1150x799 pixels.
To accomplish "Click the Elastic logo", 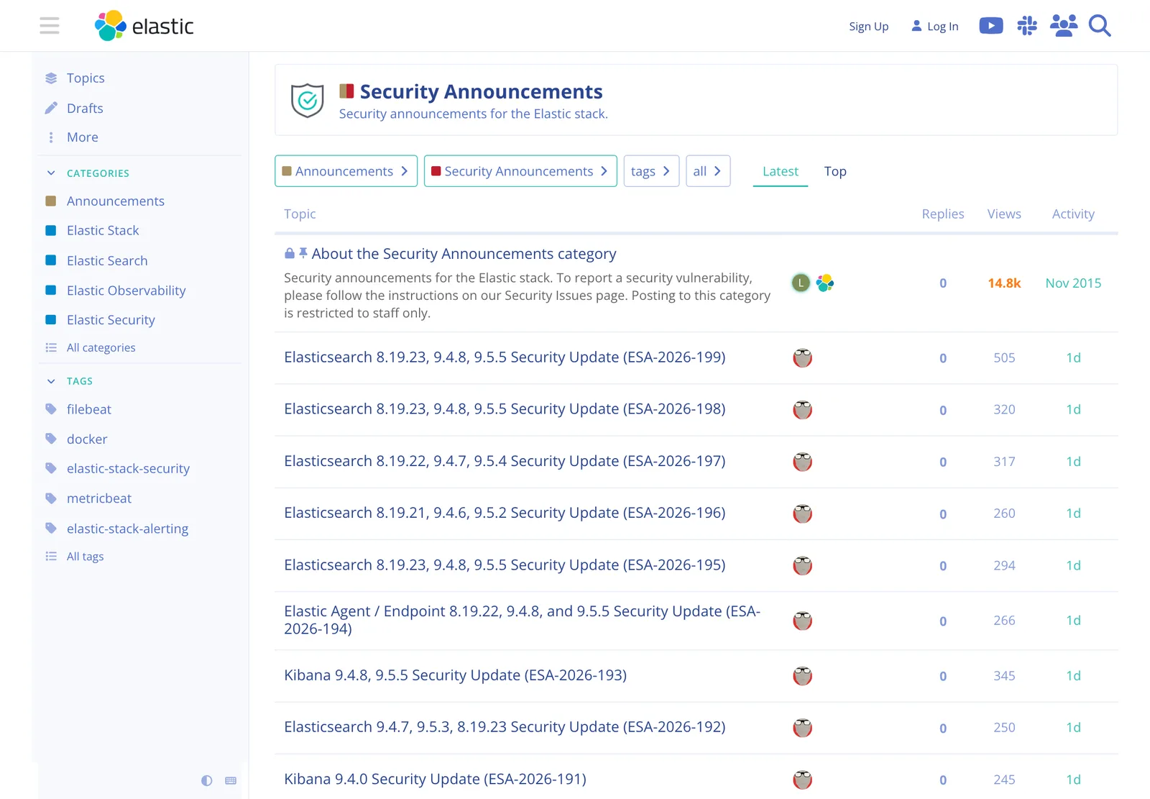I will (x=144, y=26).
